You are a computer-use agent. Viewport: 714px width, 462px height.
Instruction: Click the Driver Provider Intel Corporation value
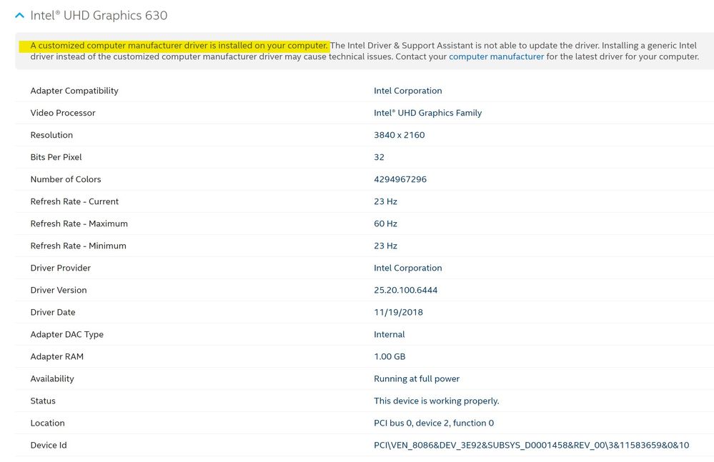(408, 268)
